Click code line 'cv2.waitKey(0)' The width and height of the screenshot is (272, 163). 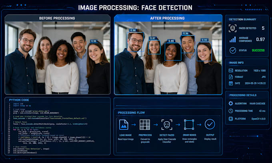tap(20, 151)
